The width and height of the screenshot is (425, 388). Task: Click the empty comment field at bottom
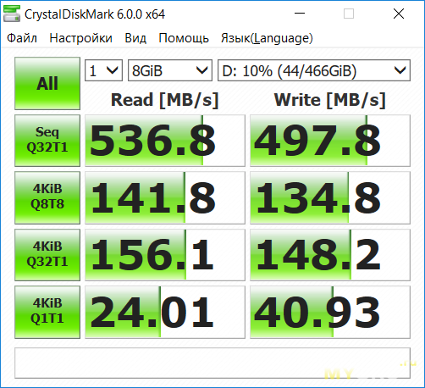click(212, 363)
